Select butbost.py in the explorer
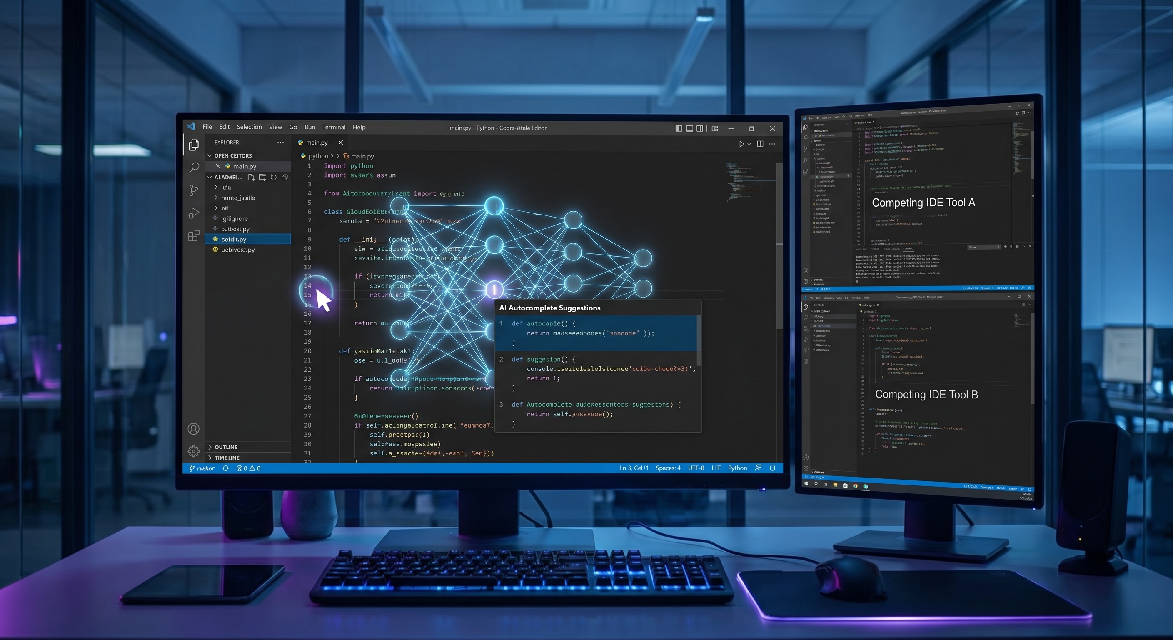 pos(248,229)
